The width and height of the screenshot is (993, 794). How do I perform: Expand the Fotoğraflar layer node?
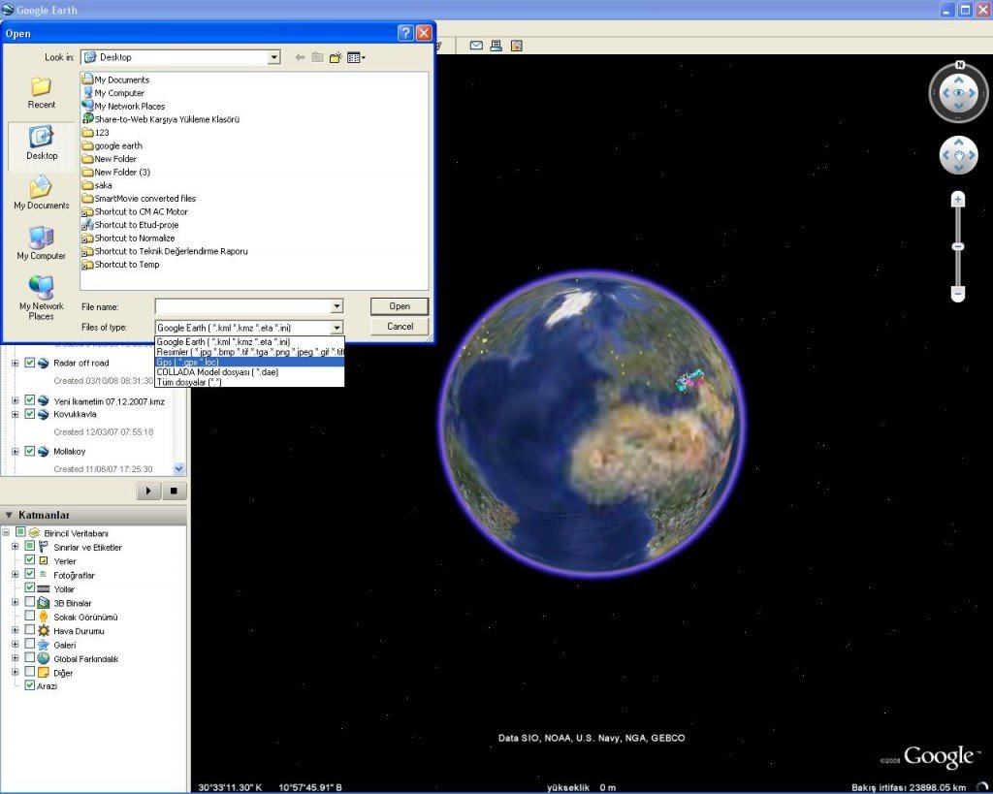pos(16,574)
